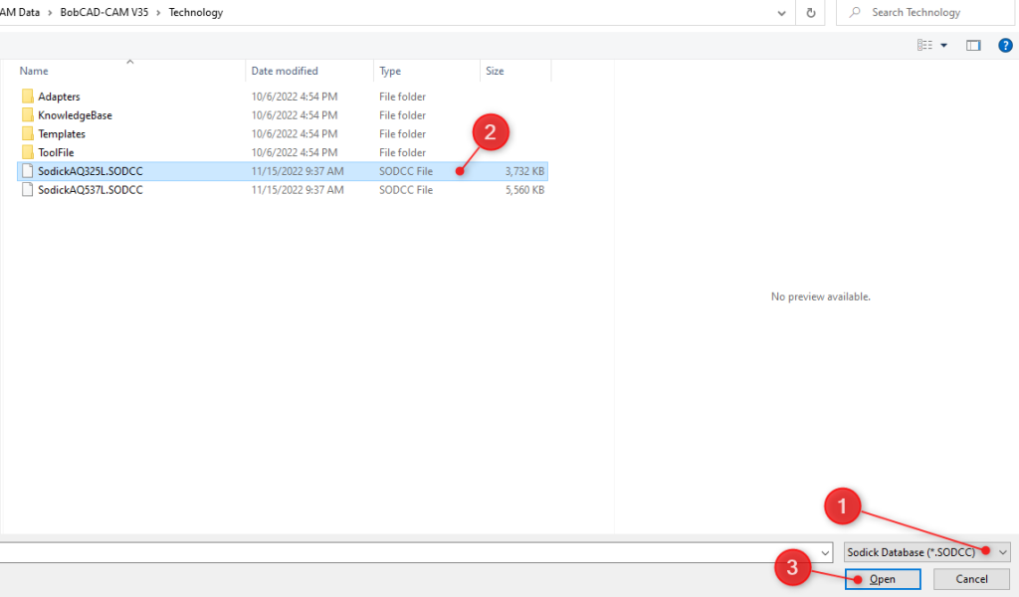Click the change view layout icon

(924, 45)
